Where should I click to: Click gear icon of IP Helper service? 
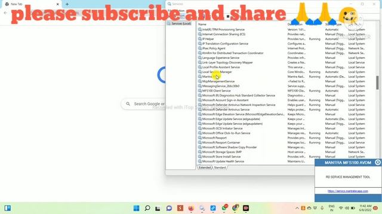tap(200, 39)
